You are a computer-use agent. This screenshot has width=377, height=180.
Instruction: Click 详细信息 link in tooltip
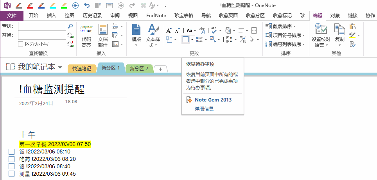(204, 109)
